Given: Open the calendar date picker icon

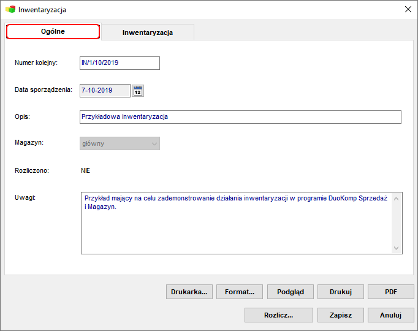Looking at the screenshot, I should point(138,91).
